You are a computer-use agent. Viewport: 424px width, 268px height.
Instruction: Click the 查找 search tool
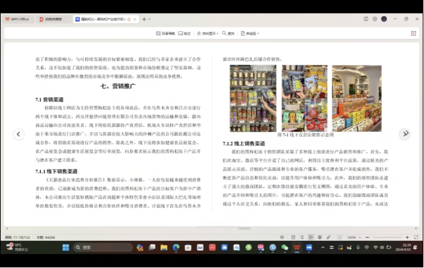tap(229, 33)
